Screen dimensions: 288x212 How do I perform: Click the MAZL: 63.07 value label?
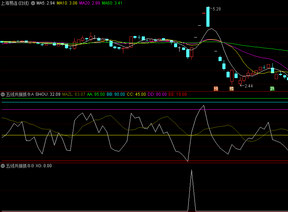[74, 94]
